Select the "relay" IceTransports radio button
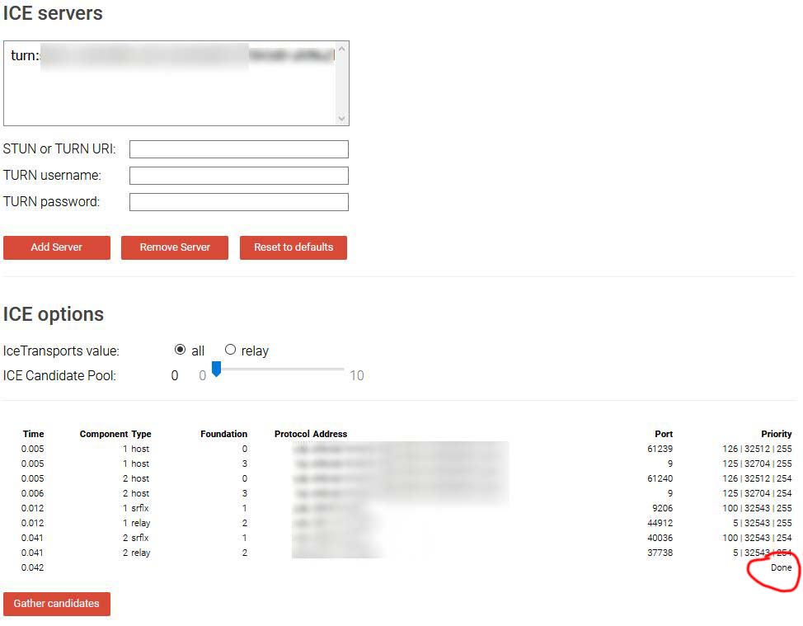Image resolution: width=803 pixels, height=626 pixels. click(x=230, y=350)
